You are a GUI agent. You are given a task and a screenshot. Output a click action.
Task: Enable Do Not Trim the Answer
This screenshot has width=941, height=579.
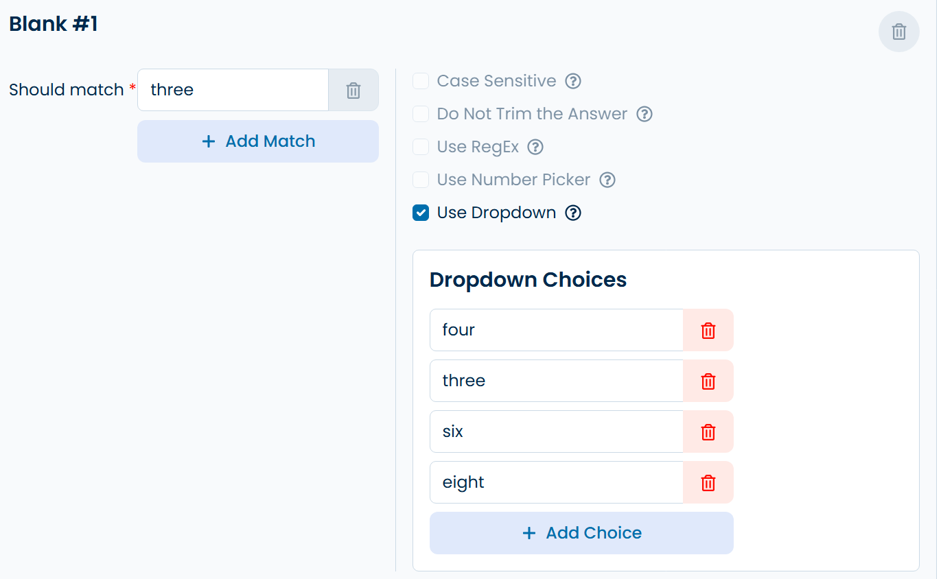(x=420, y=114)
